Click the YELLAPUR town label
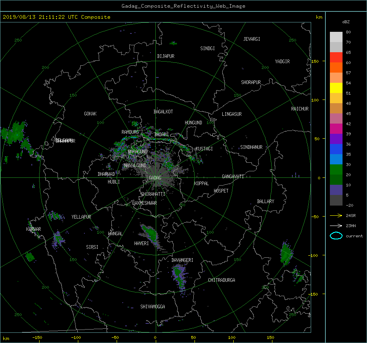 coord(81,217)
